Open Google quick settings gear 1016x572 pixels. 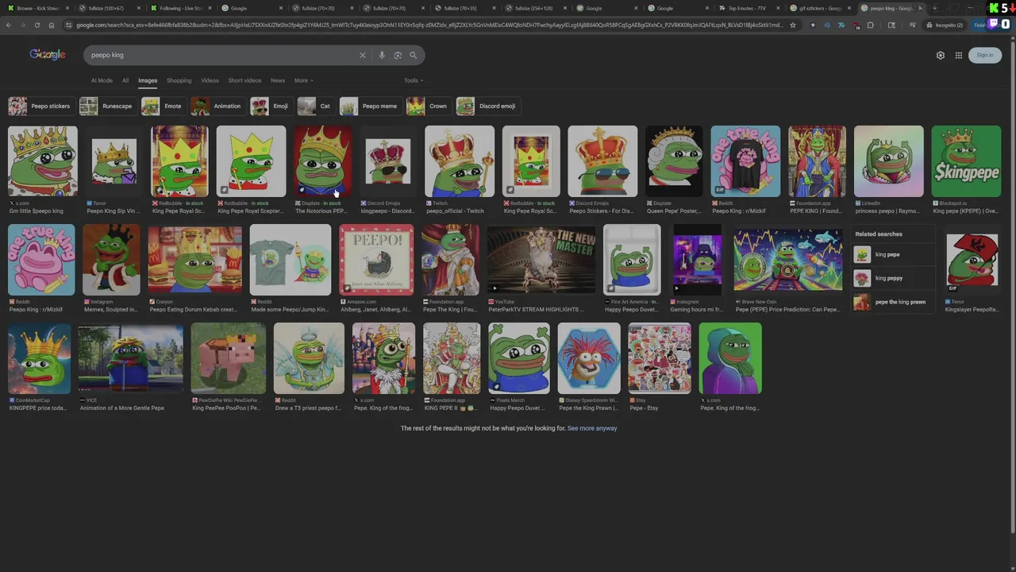[x=941, y=55]
